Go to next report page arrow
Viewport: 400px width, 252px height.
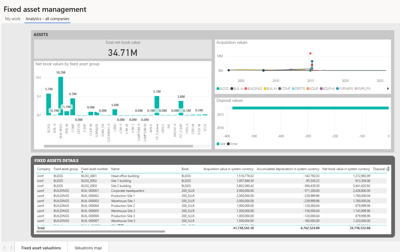click(x=11, y=247)
